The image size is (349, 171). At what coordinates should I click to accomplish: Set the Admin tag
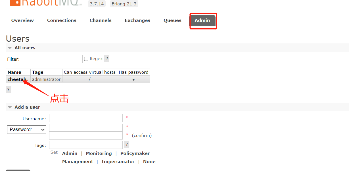pyautogui.click(x=70, y=153)
